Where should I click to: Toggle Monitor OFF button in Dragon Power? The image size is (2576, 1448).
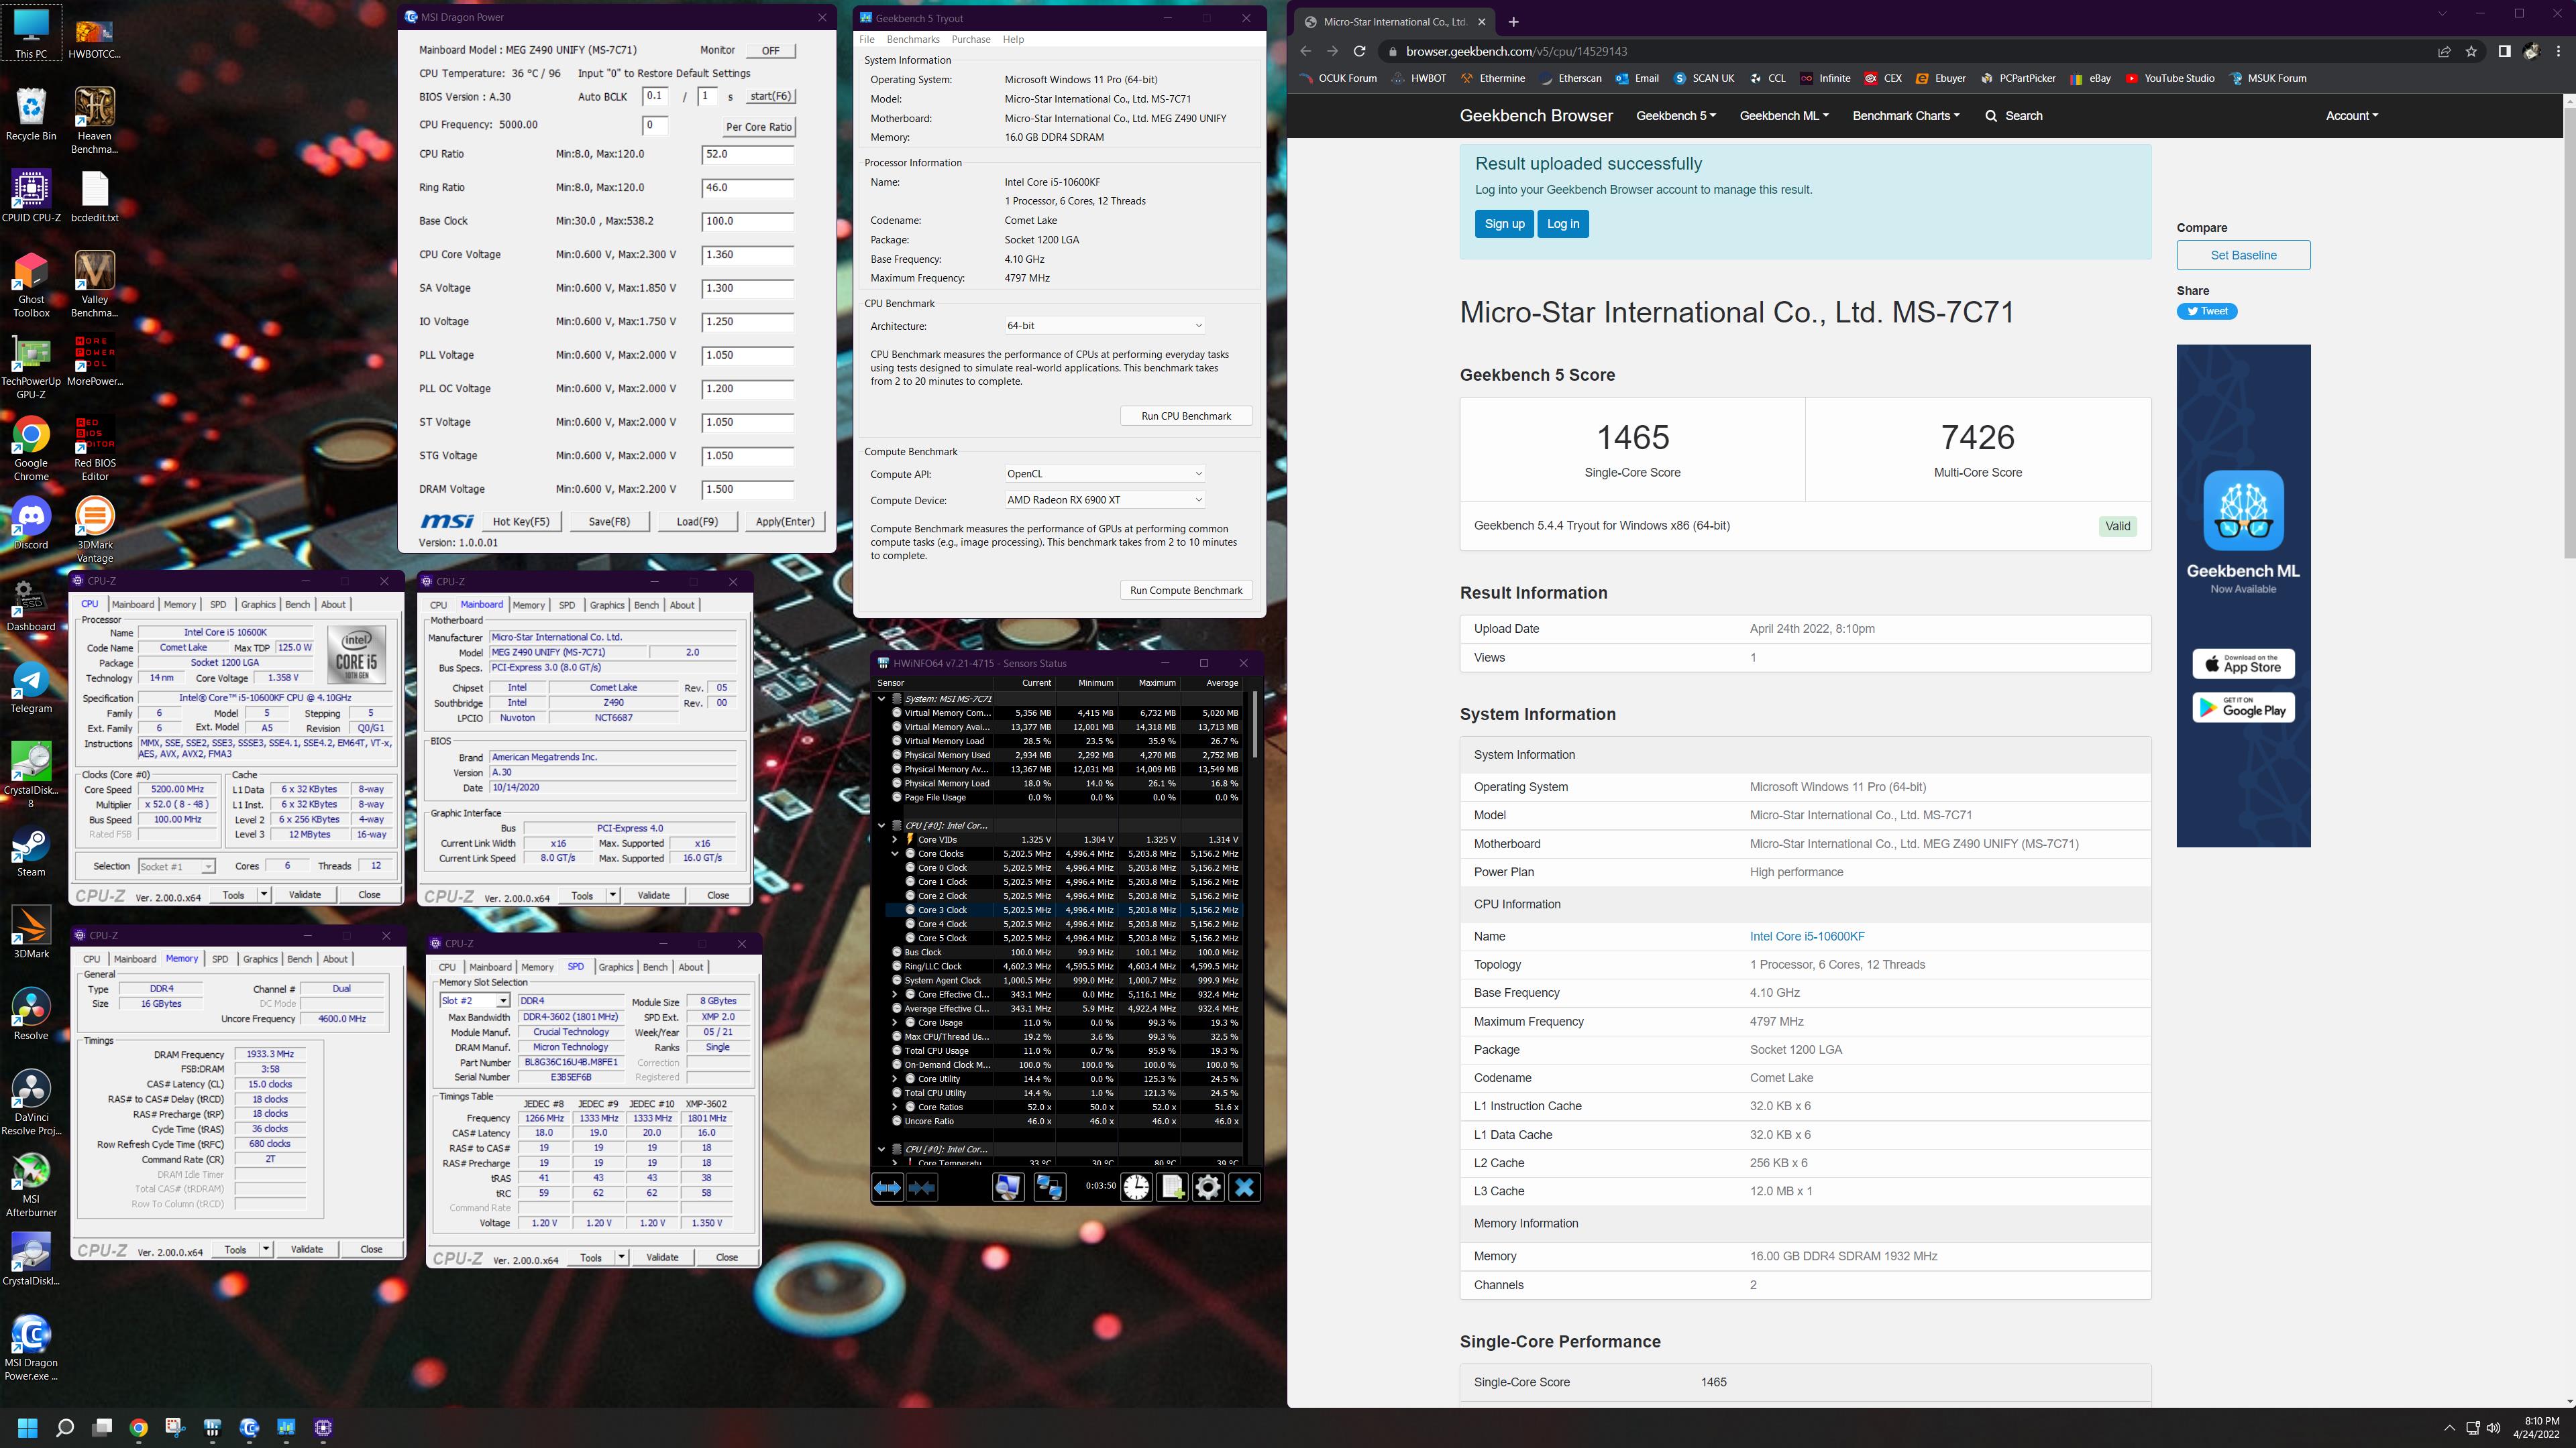(x=770, y=50)
